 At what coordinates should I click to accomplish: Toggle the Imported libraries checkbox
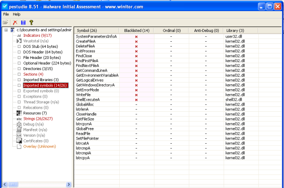(19, 80)
